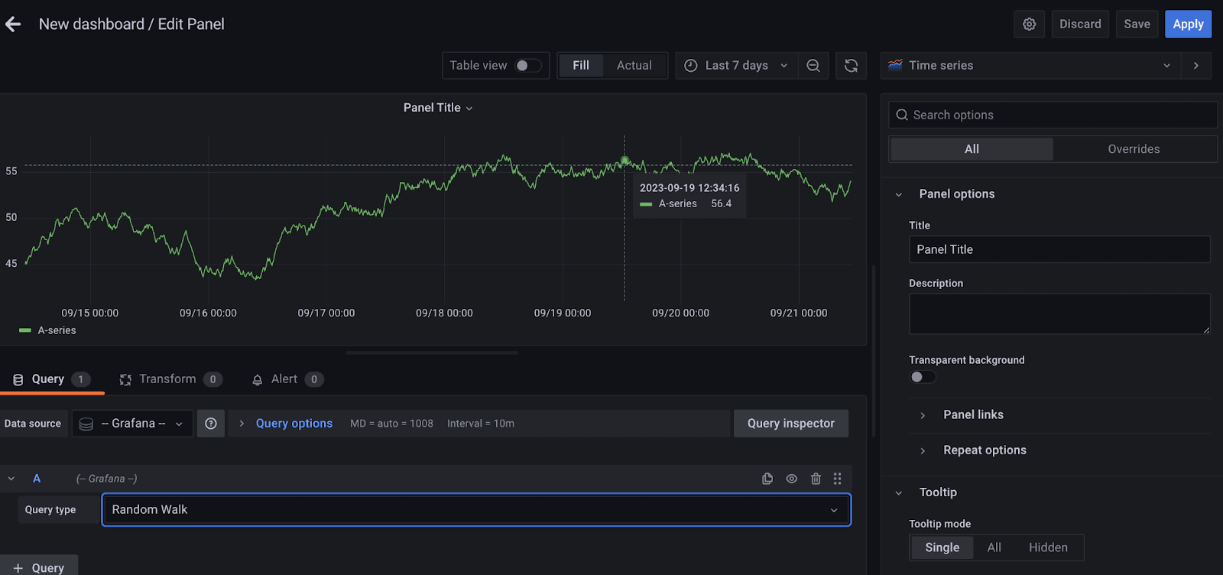The width and height of the screenshot is (1223, 575).
Task: Collapse Tooltip section
Action: (x=899, y=493)
